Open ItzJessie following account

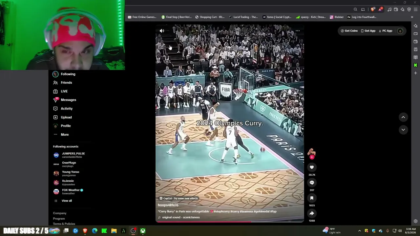coord(64,182)
